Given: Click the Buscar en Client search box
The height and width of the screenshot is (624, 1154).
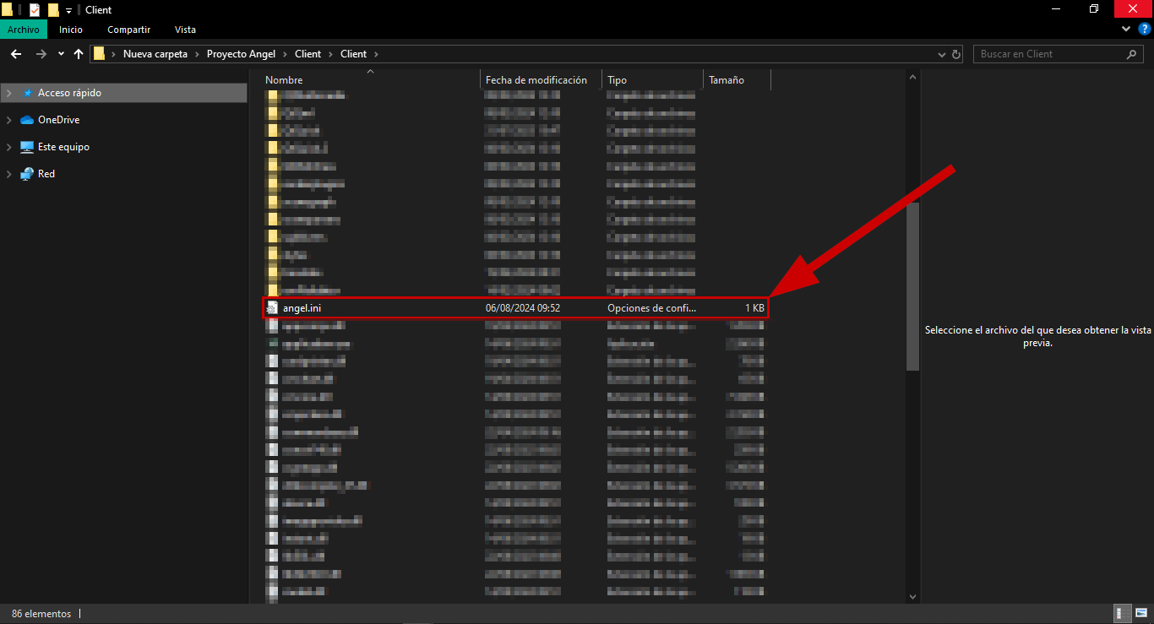Looking at the screenshot, I should 1048,54.
